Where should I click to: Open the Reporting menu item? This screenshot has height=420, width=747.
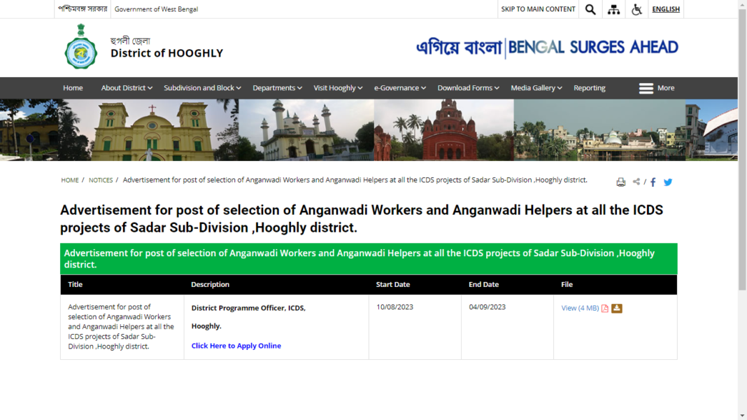pos(590,88)
